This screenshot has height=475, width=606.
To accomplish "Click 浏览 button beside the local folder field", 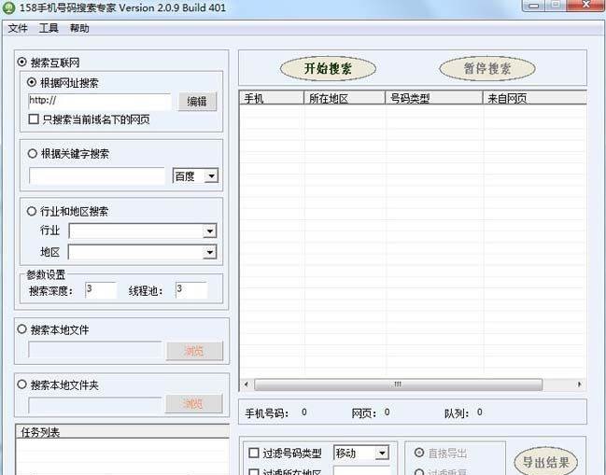I will click(193, 404).
